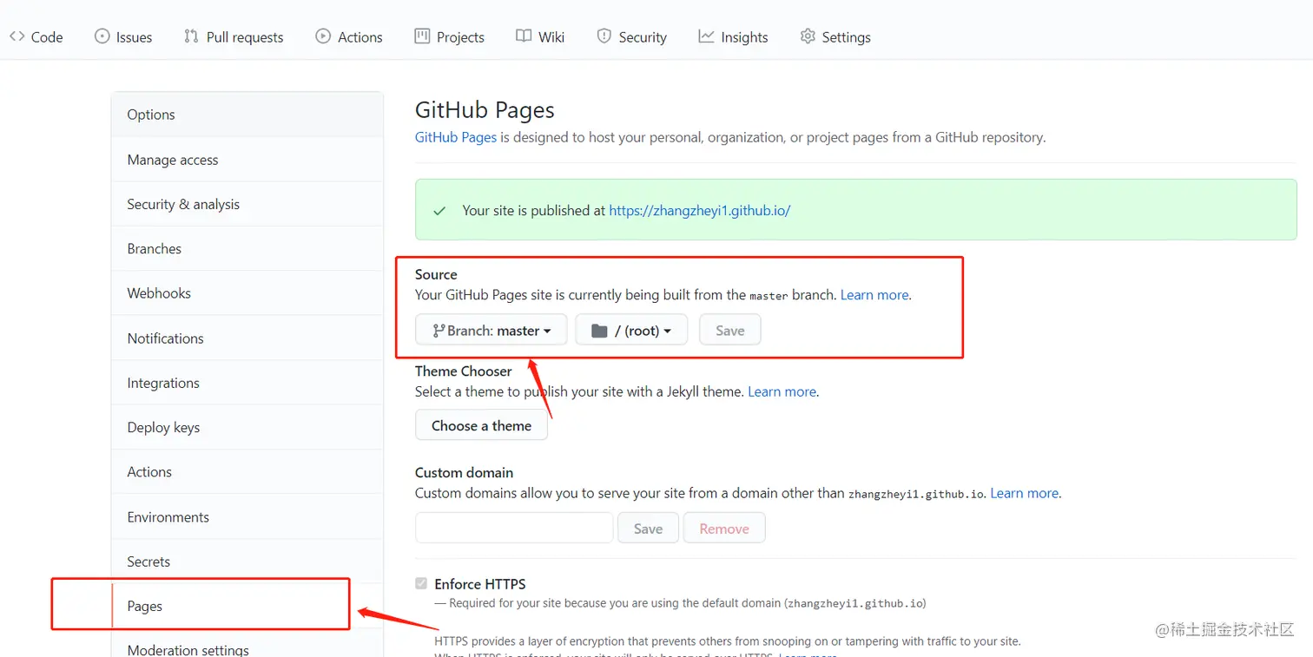Click the Pull requests branch icon

[x=191, y=36]
